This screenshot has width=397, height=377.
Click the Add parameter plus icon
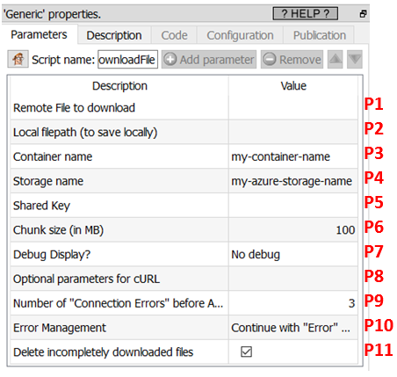(x=170, y=60)
